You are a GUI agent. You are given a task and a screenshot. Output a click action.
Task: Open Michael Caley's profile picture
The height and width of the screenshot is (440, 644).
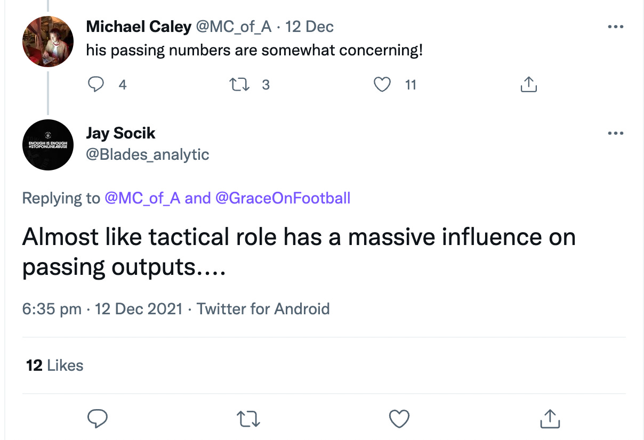pos(48,41)
